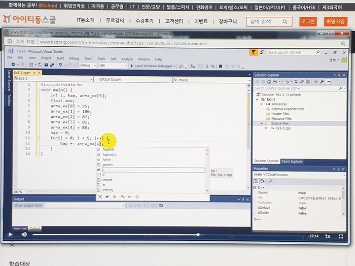Click the search magnifier on 강의 검색

pos(285,22)
